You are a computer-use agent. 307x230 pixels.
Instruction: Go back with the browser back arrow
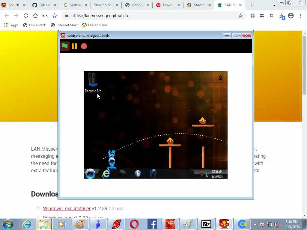click(x=7, y=16)
